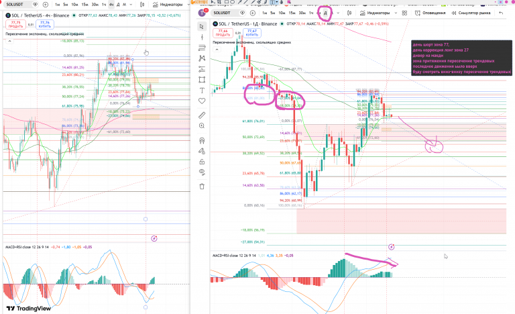The image size is (515, 314).
Task: Select the geometric shapes tool
Action: pos(202,80)
